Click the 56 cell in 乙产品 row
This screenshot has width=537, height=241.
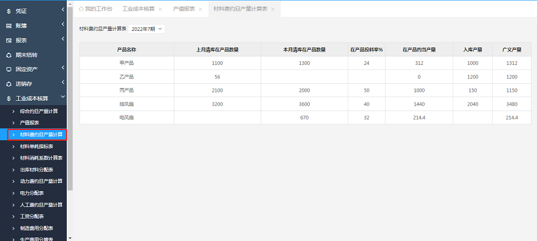tap(217, 77)
